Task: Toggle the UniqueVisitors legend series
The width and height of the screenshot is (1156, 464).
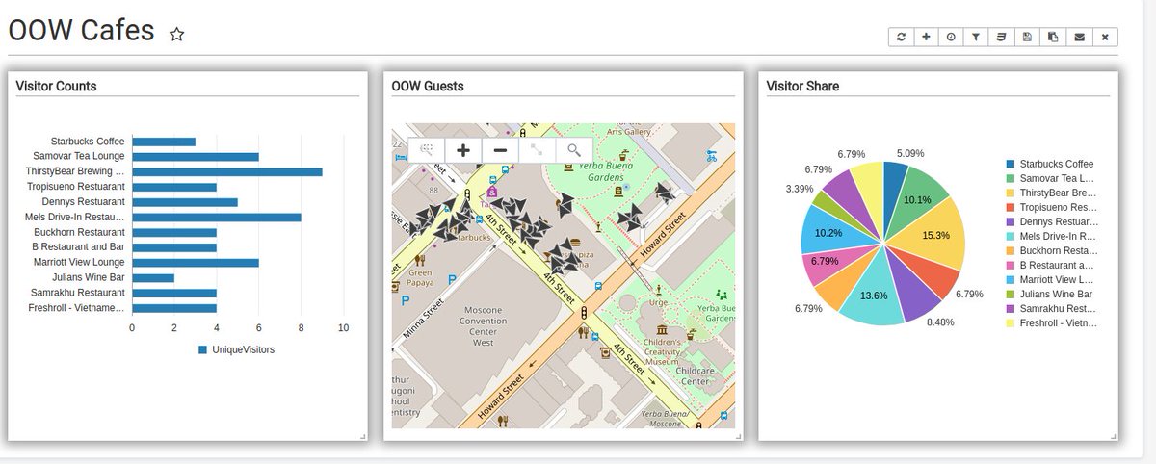Action: [236, 349]
